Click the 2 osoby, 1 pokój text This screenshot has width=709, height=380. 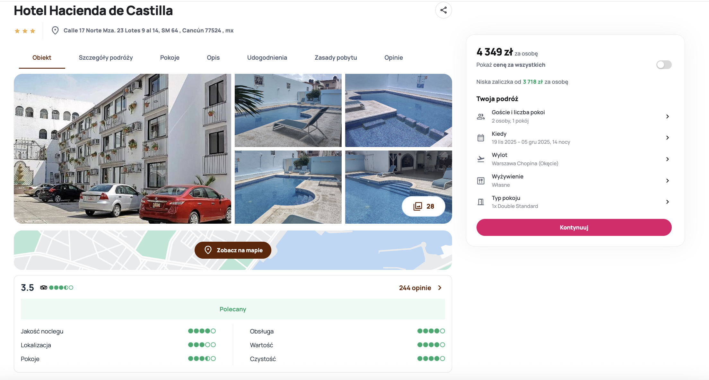(510, 121)
